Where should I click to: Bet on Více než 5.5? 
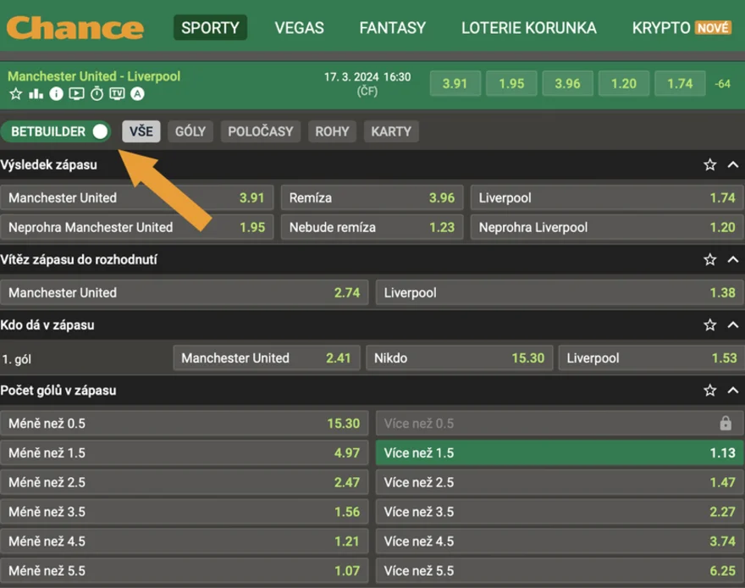click(560, 570)
